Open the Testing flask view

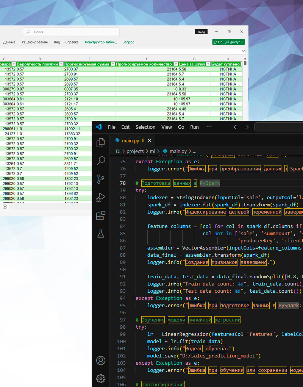point(100,234)
